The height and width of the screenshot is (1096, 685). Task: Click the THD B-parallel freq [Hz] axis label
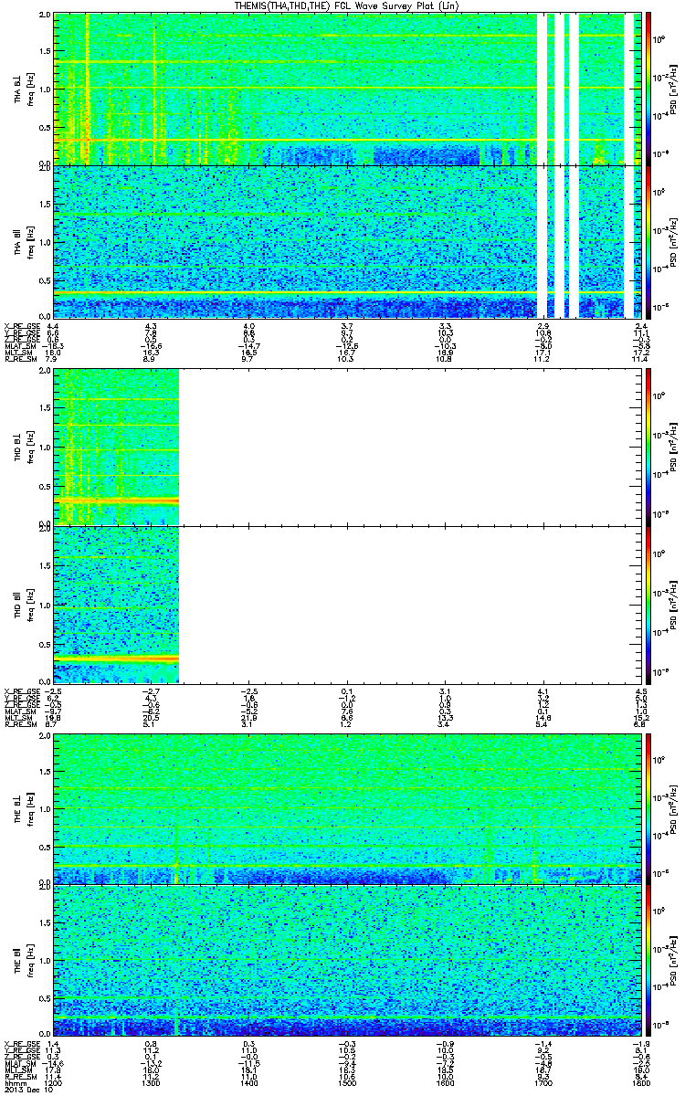(x=29, y=604)
